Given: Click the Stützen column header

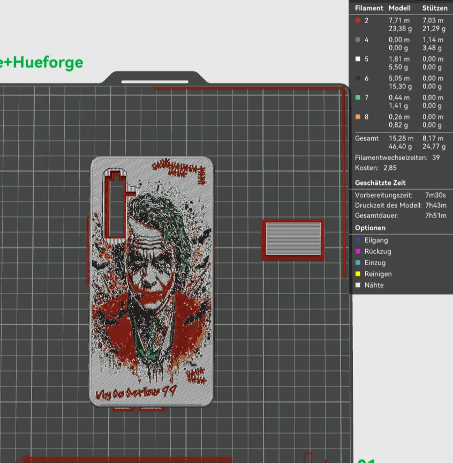Looking at the screenshot, I should [x=435, y=8].
